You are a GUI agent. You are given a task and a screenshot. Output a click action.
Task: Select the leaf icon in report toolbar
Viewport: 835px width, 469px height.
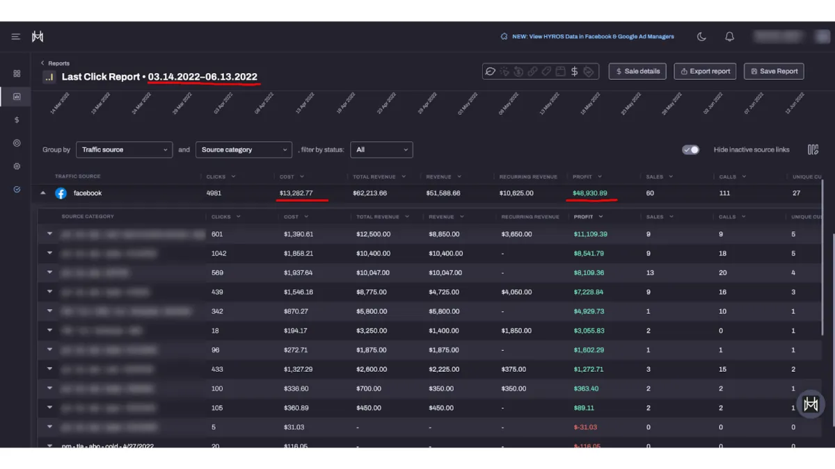point(491,72)
